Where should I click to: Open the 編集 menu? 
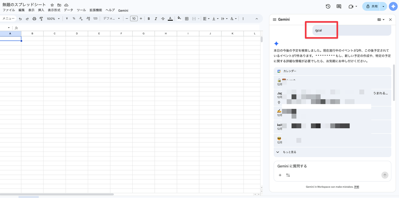tap(22, 10)
